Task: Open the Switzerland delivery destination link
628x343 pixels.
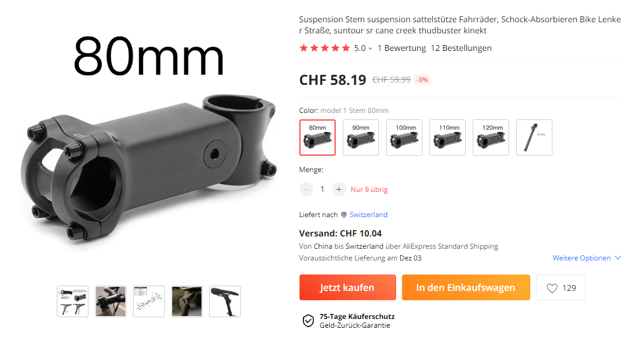Action: tap(368, 215)
